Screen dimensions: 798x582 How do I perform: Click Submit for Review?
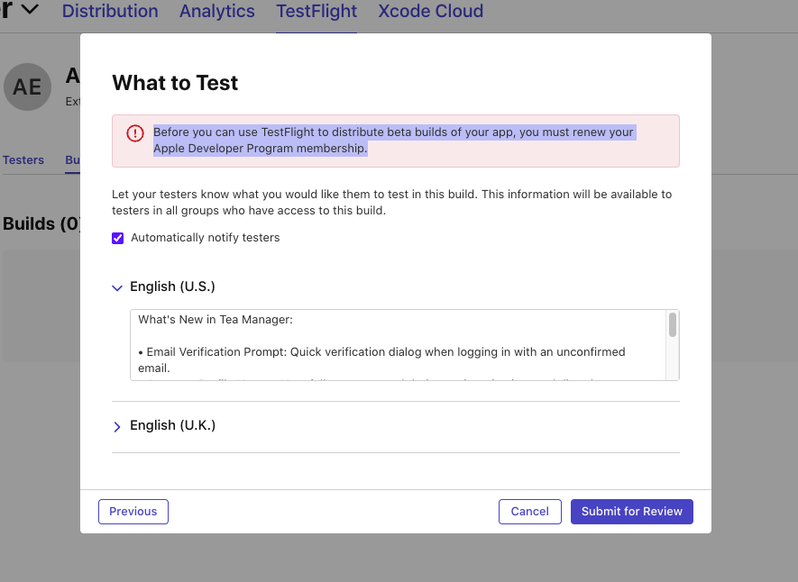click(631, 512)
